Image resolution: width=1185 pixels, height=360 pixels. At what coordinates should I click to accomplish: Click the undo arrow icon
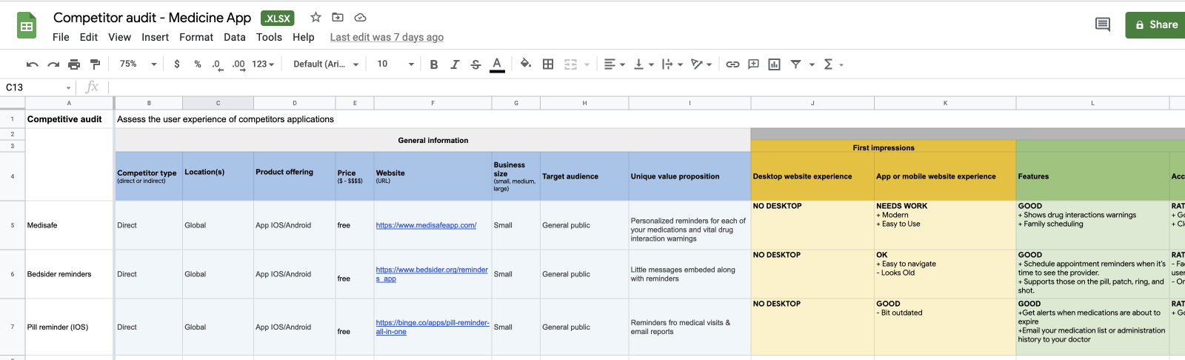[32, 64]
